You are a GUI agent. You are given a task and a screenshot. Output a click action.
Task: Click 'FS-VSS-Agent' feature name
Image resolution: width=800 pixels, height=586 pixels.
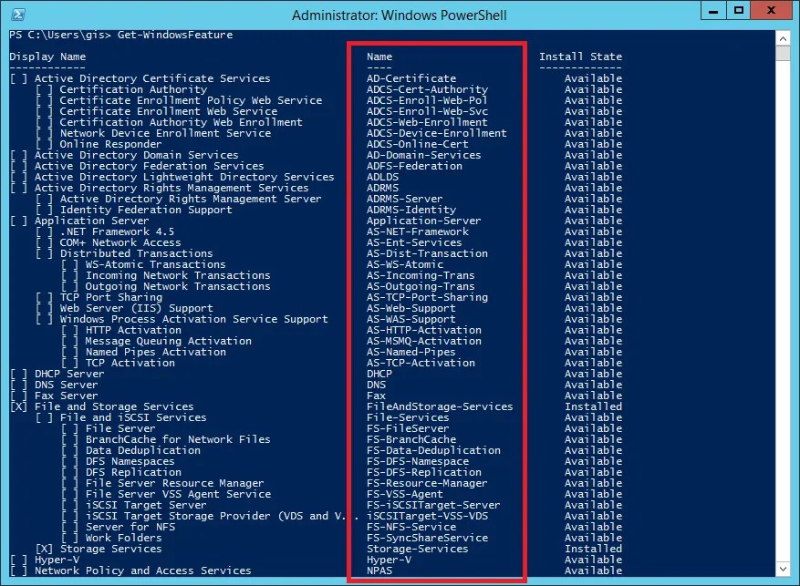[x=405, y=495]
